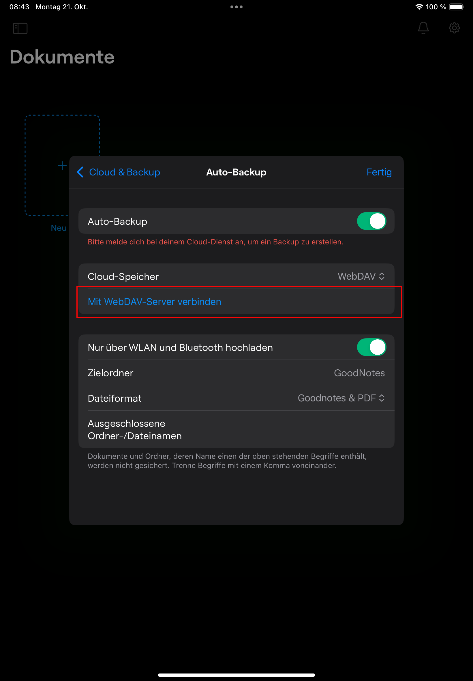Image resolution: width=473 pixels, height=681 pixels.
Task: Tap the Wi-Fi status icon
Action: 419,7
